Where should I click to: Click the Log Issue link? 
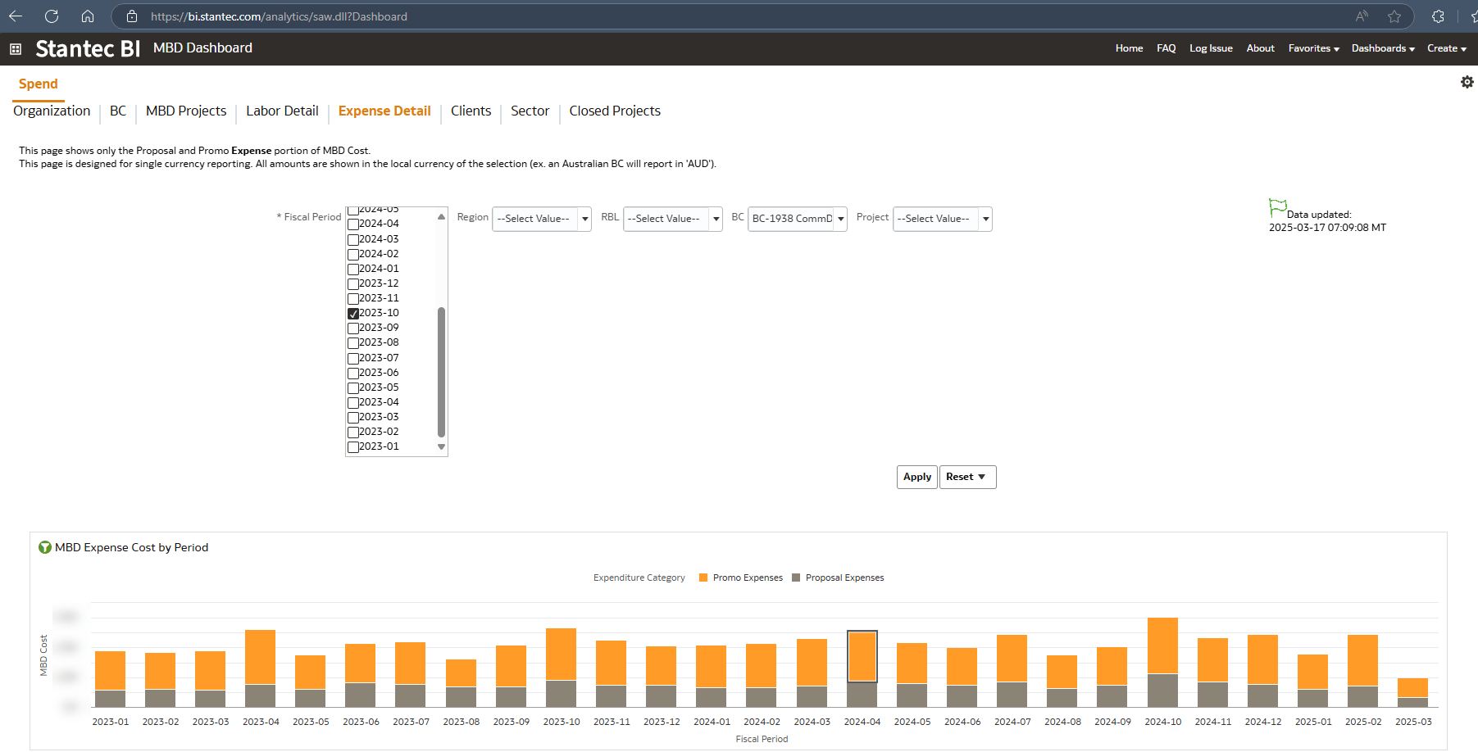(1211, 48)
